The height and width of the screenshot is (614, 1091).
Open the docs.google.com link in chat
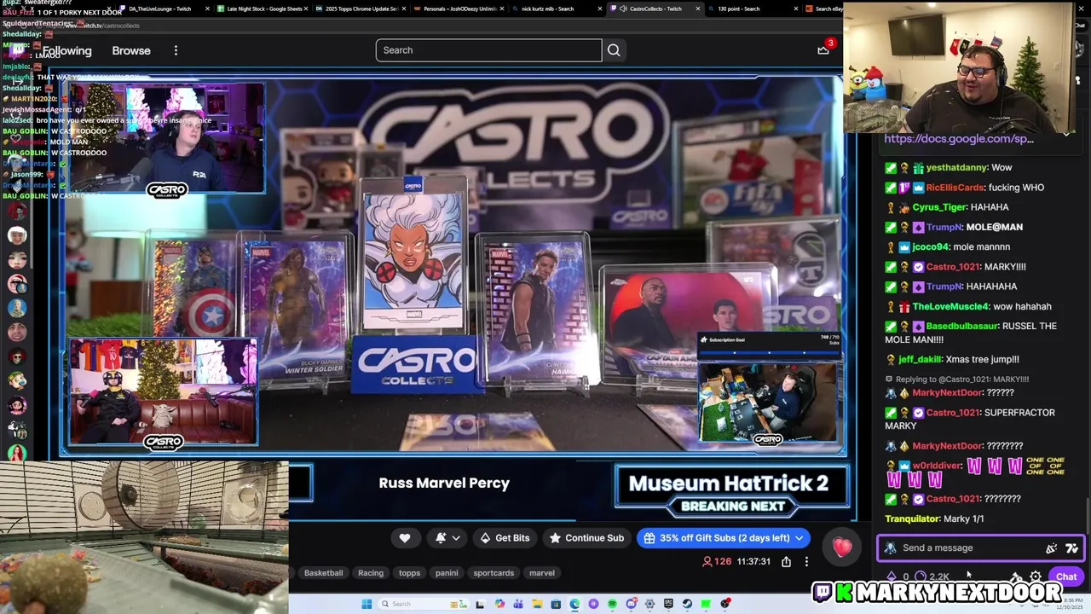(x=959, y=138)
